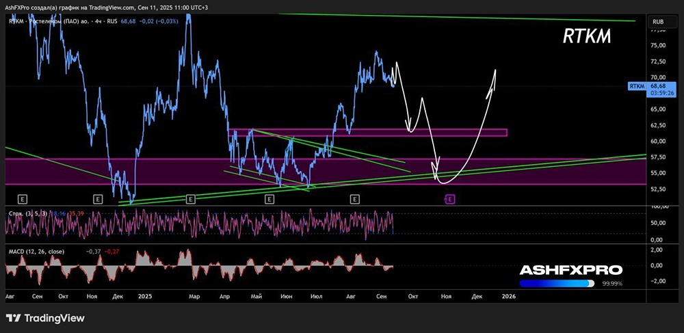Click the 70,00 price axis label
684x333 pixels.
pos(658,77)
